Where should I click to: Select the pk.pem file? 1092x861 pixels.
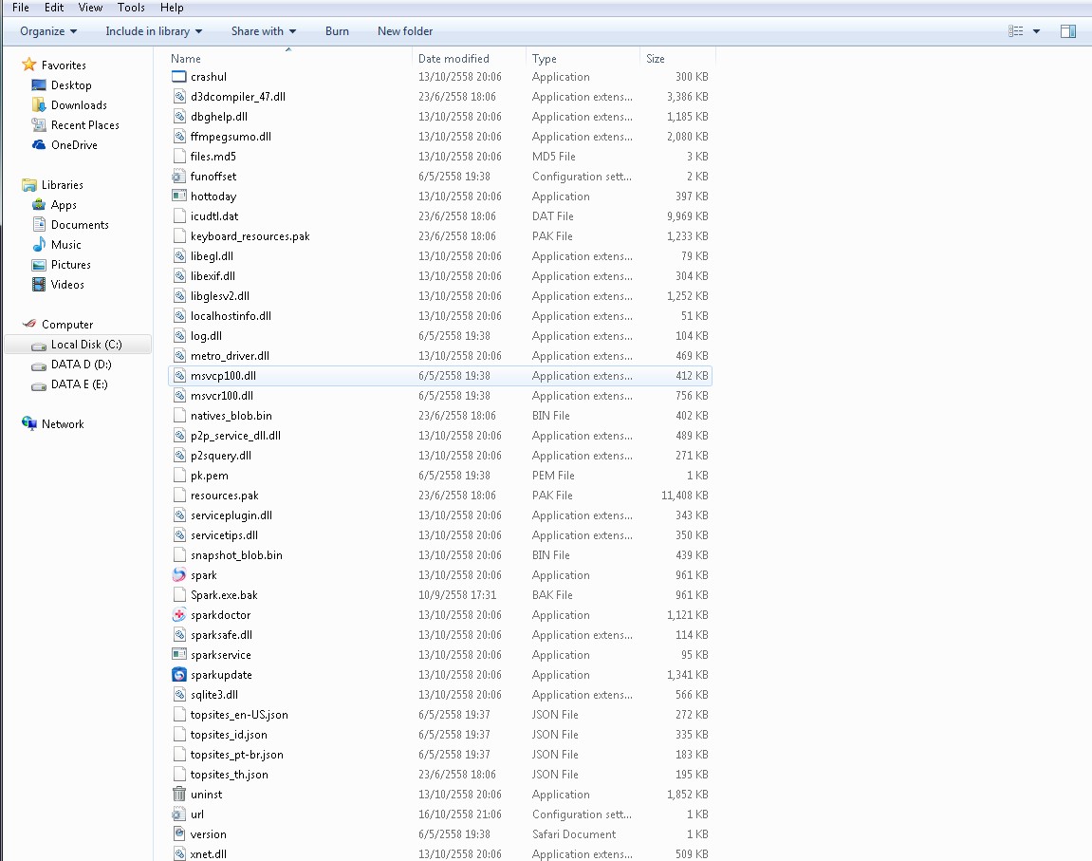[x=439, y=476]
